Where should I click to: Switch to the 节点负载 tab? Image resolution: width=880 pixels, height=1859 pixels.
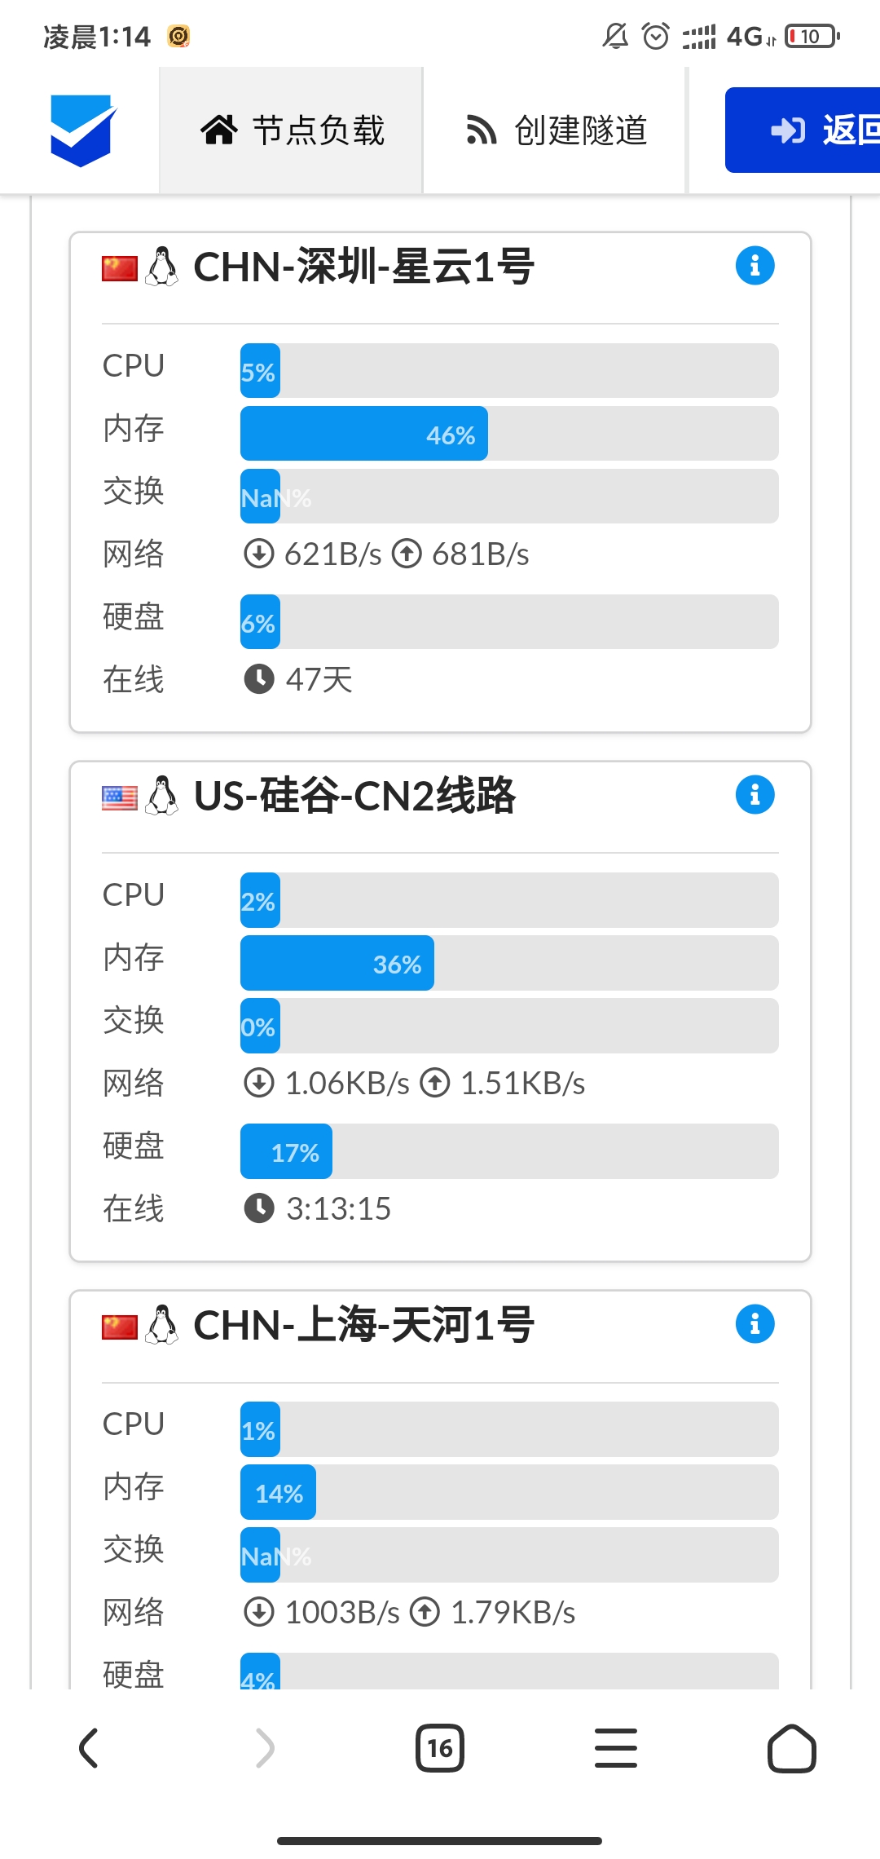[291, 130]
